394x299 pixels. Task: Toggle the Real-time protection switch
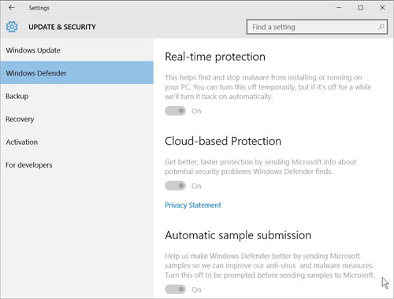pyautogui.click(x=175, y=111)
